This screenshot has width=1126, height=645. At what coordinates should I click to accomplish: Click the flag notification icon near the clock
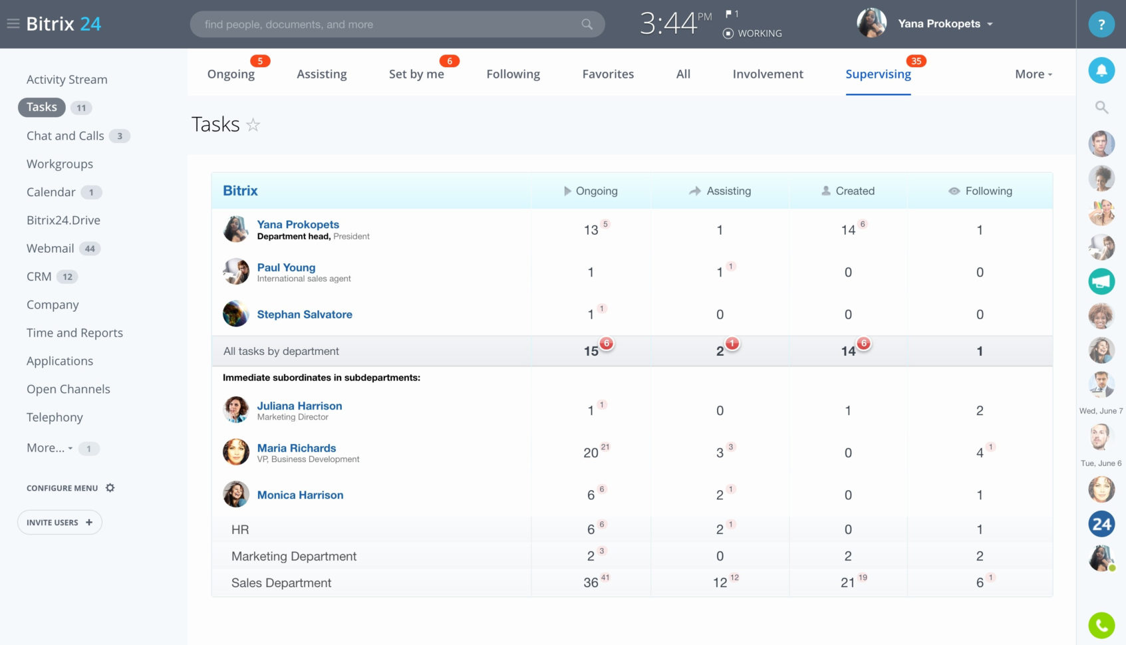pyautogui.click(x=729, y=13)
